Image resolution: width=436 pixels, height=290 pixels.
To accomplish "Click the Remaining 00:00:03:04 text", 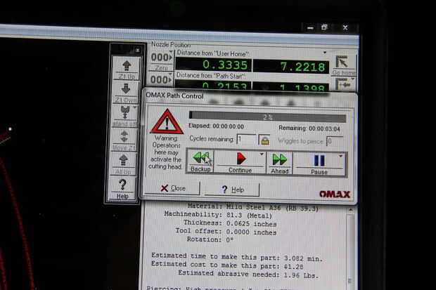I will (x=309, y=128).
